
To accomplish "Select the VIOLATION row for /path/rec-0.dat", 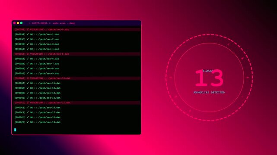I will click(77, 29).
